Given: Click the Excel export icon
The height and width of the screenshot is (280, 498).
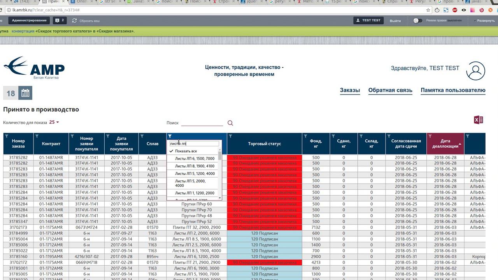Looking at the screenshot, I should [479, 120].
